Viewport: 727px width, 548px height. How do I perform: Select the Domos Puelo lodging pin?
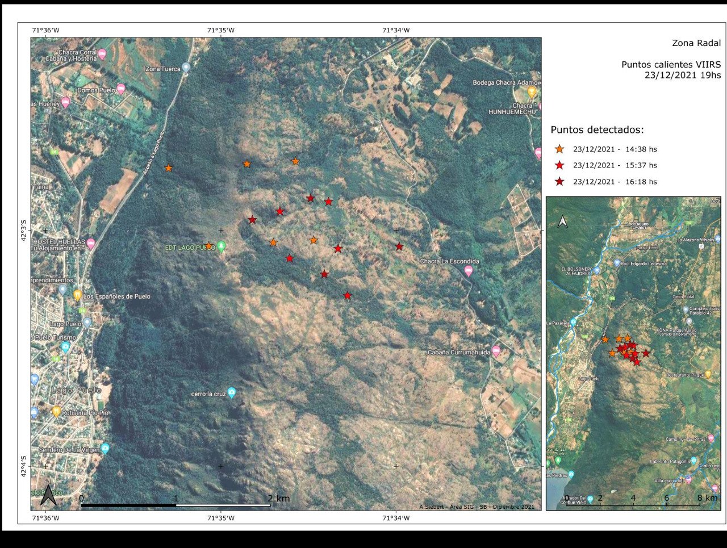[x=121, y=89]
